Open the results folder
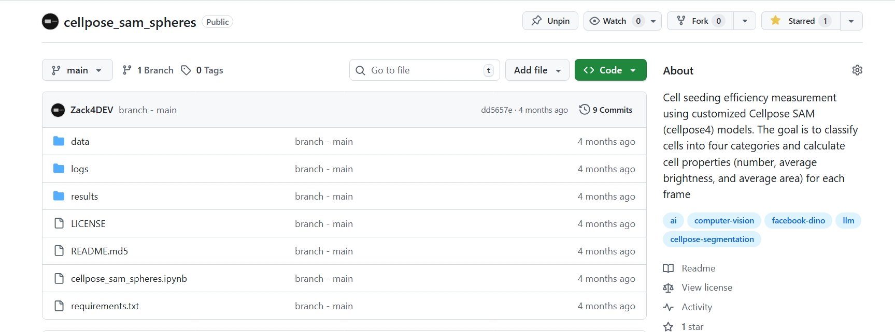This screenshot has height=332, width=895. (x=84, y=196)
